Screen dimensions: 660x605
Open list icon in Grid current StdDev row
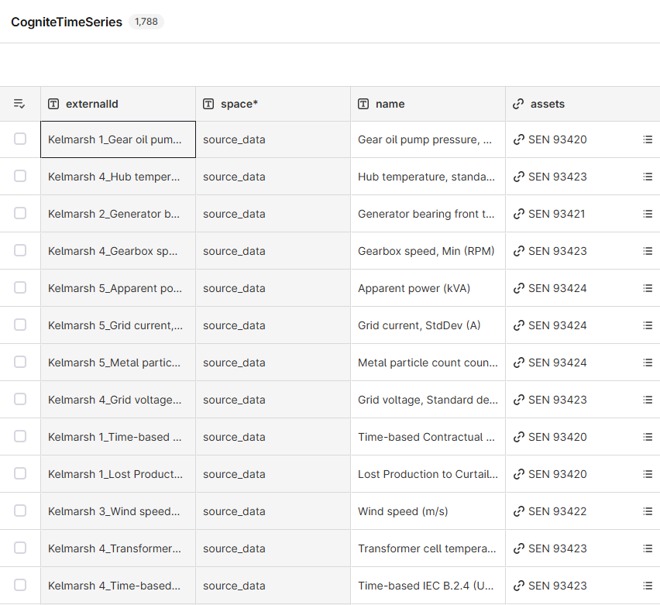pyautogui.click(x=648, y=325)
